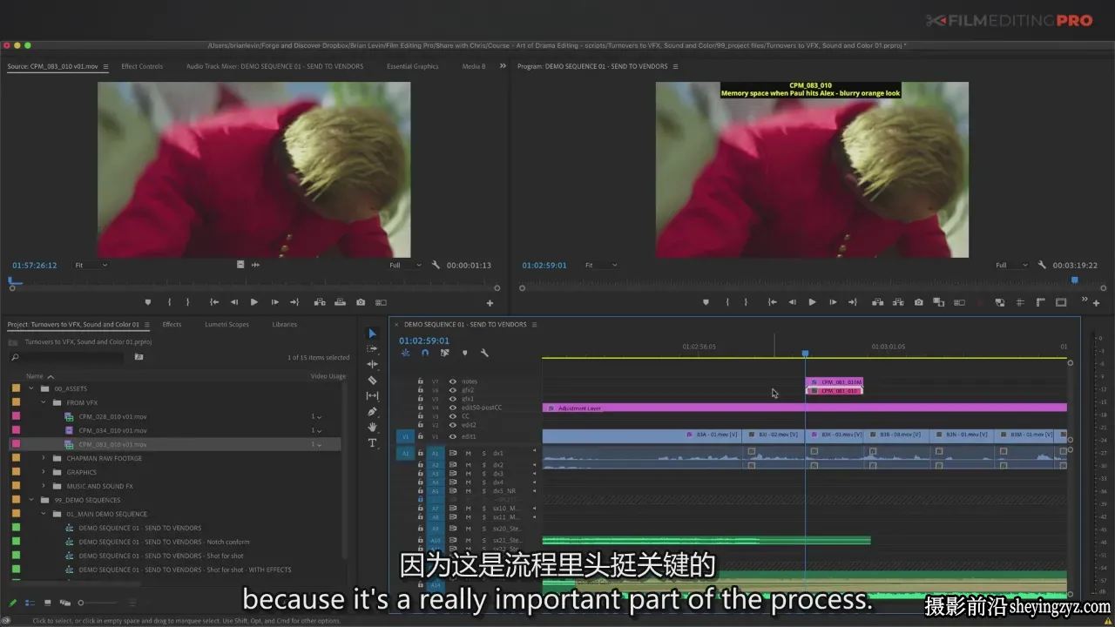
Task: Select the Razor tool
Action: coord(372,381)
